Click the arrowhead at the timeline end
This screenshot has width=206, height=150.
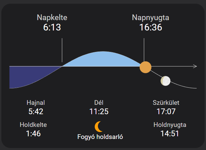[x=195, y=66]
